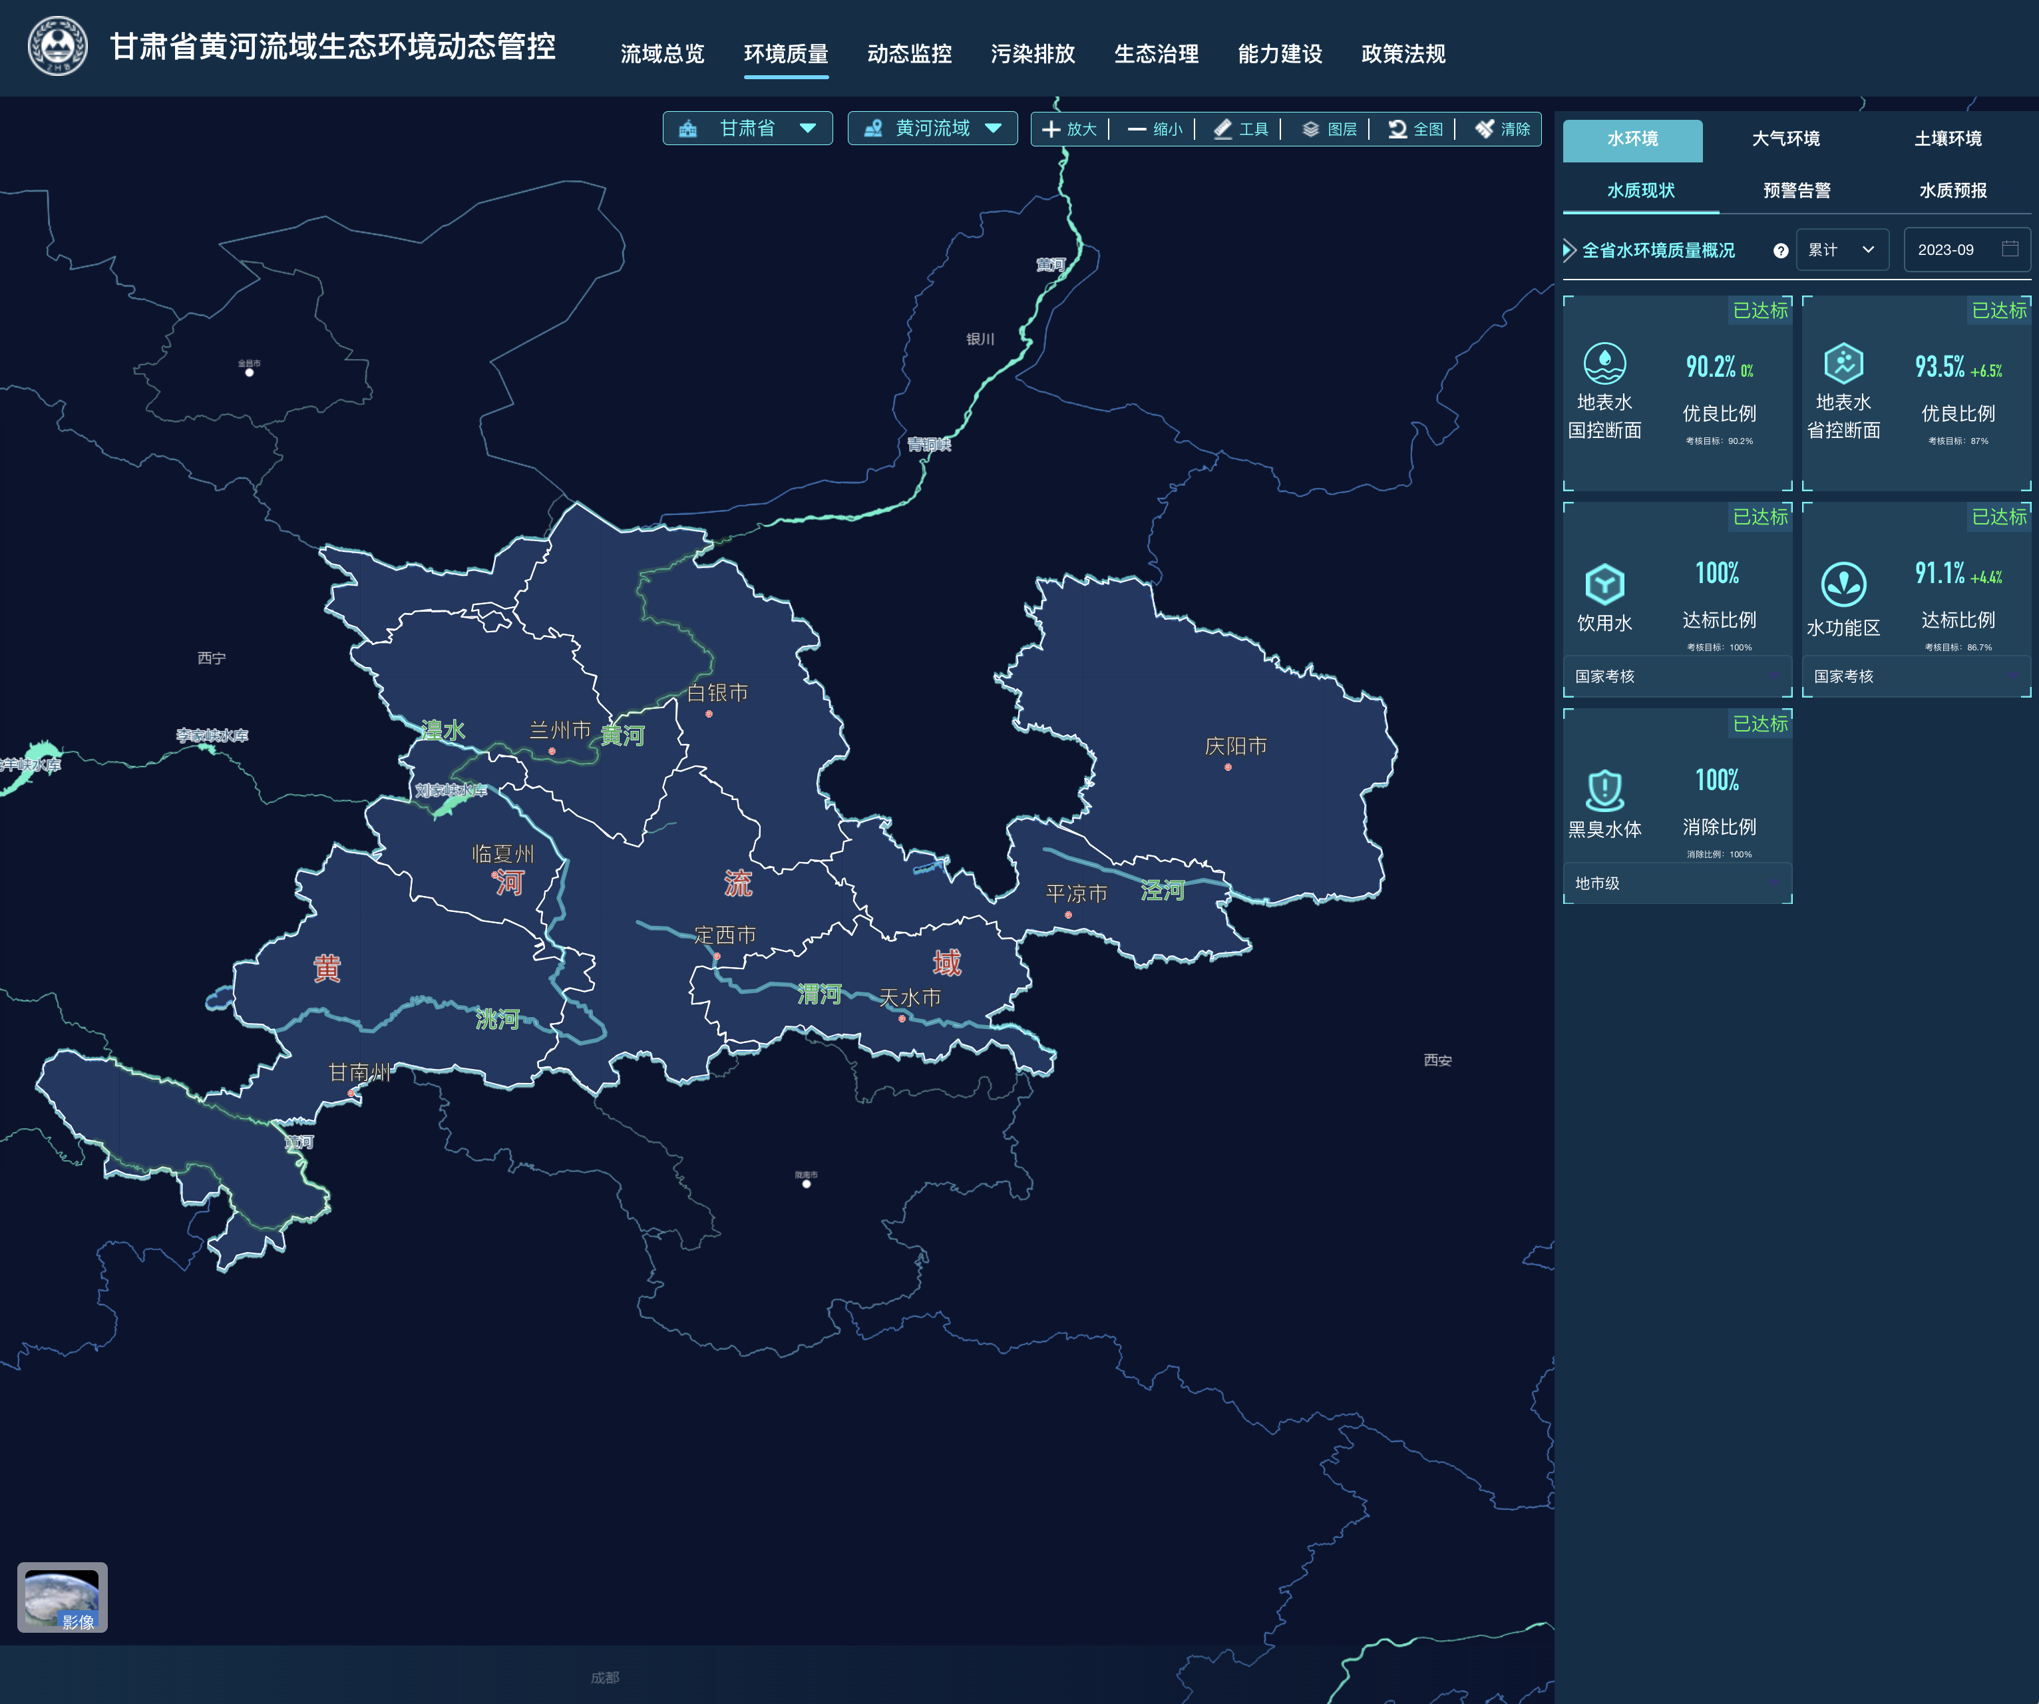Viewport: 2039px width, 1704px height.
Task: Select the 环境质量 menu
Action: [x=785, y=53]
